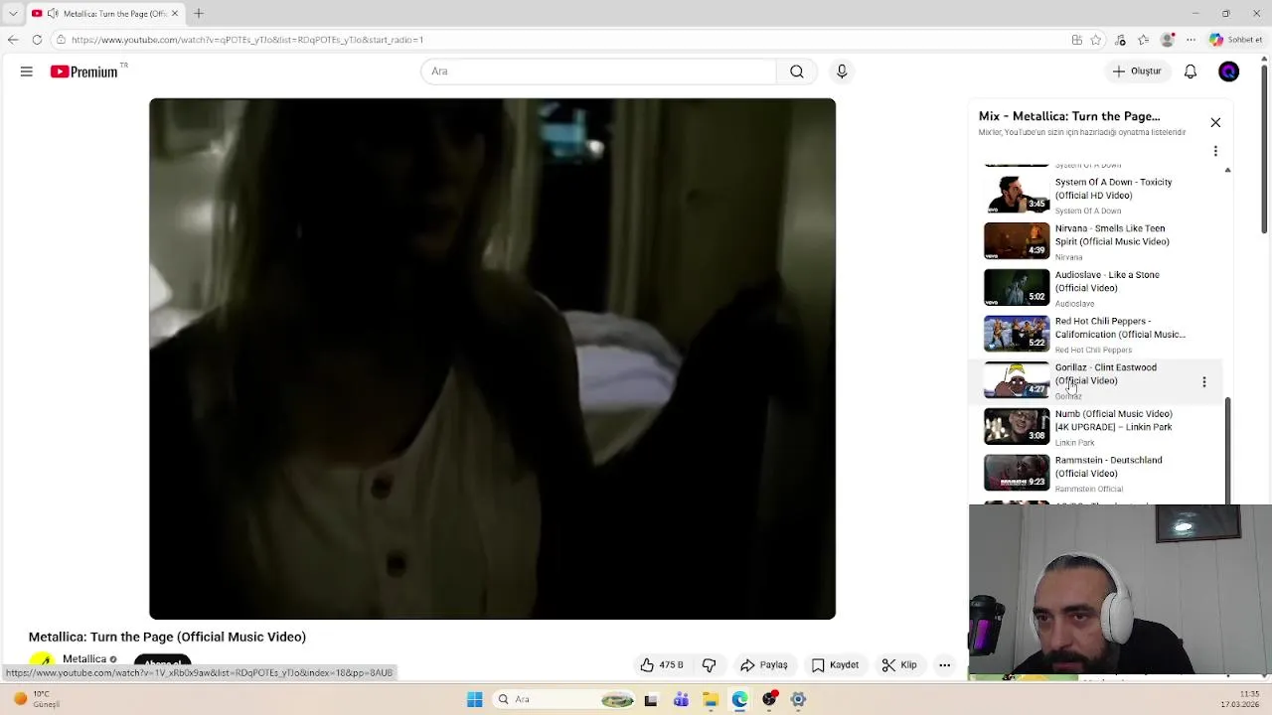Open the Metallica channel avatar

(41, 659)
